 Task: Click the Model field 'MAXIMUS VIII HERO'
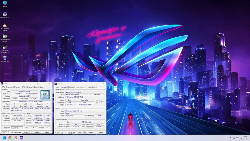[x=77, y=95]
